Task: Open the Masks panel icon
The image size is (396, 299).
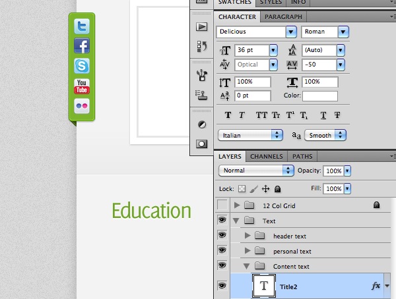Action: [x=201, y=144]
